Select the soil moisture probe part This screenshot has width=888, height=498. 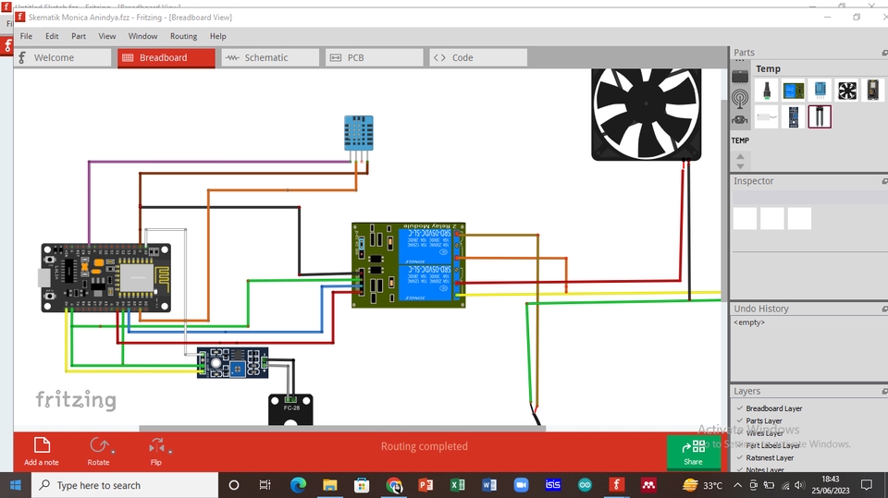[x=820, y=116]
